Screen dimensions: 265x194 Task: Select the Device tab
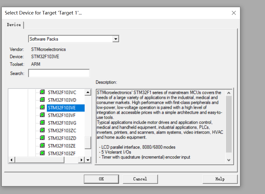coord(14,25)
